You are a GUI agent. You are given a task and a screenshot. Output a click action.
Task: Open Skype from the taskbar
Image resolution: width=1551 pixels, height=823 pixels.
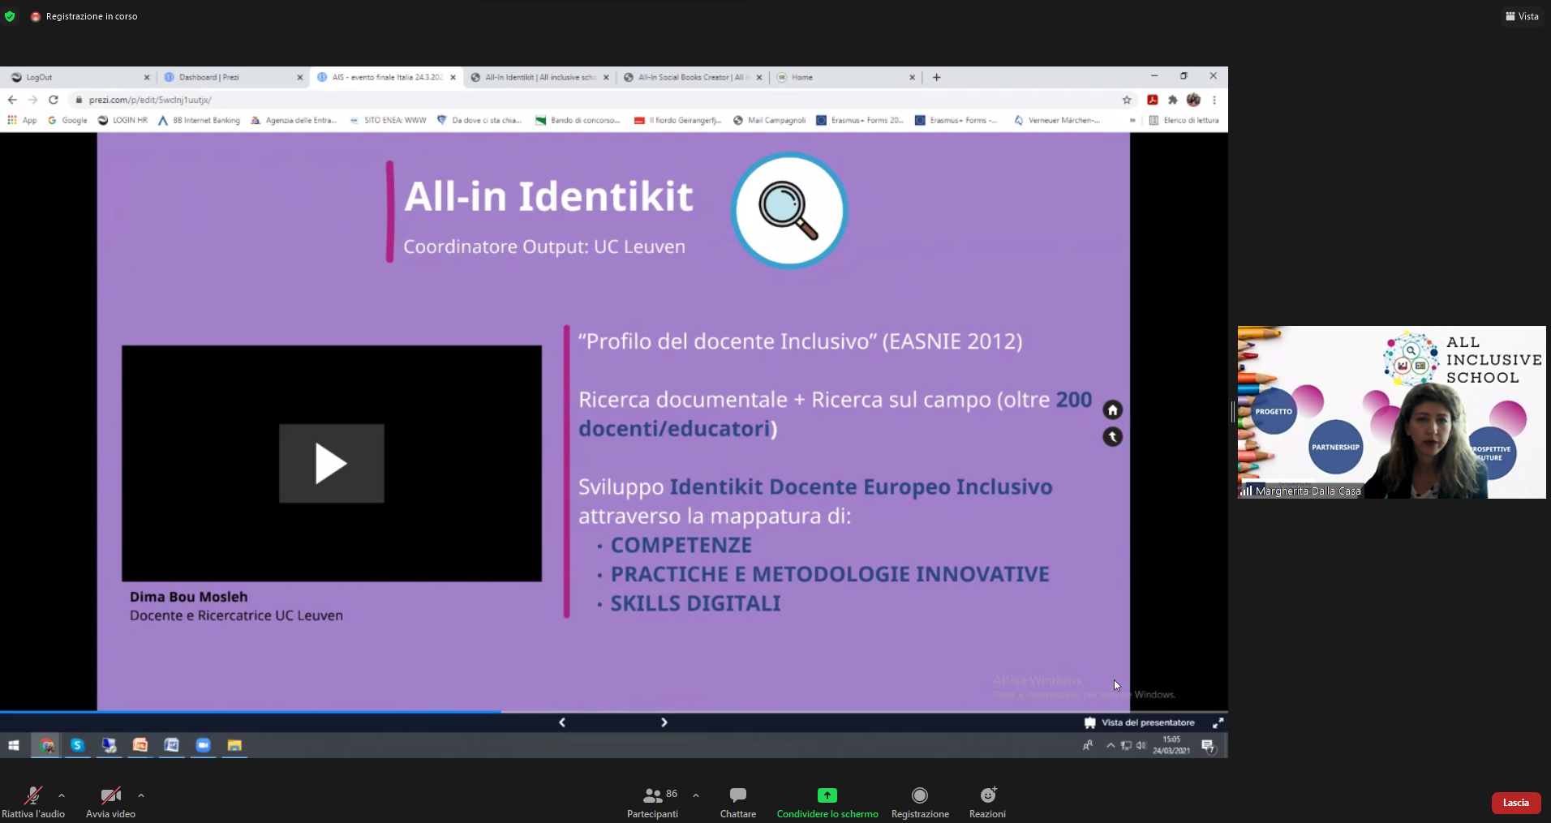[77, 745]
